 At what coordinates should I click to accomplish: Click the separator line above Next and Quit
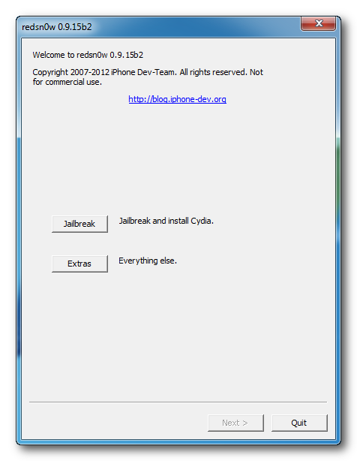point(178,402)
